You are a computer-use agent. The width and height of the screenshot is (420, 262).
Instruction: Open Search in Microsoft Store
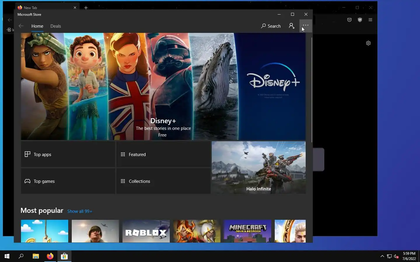[x=271, y=26]
